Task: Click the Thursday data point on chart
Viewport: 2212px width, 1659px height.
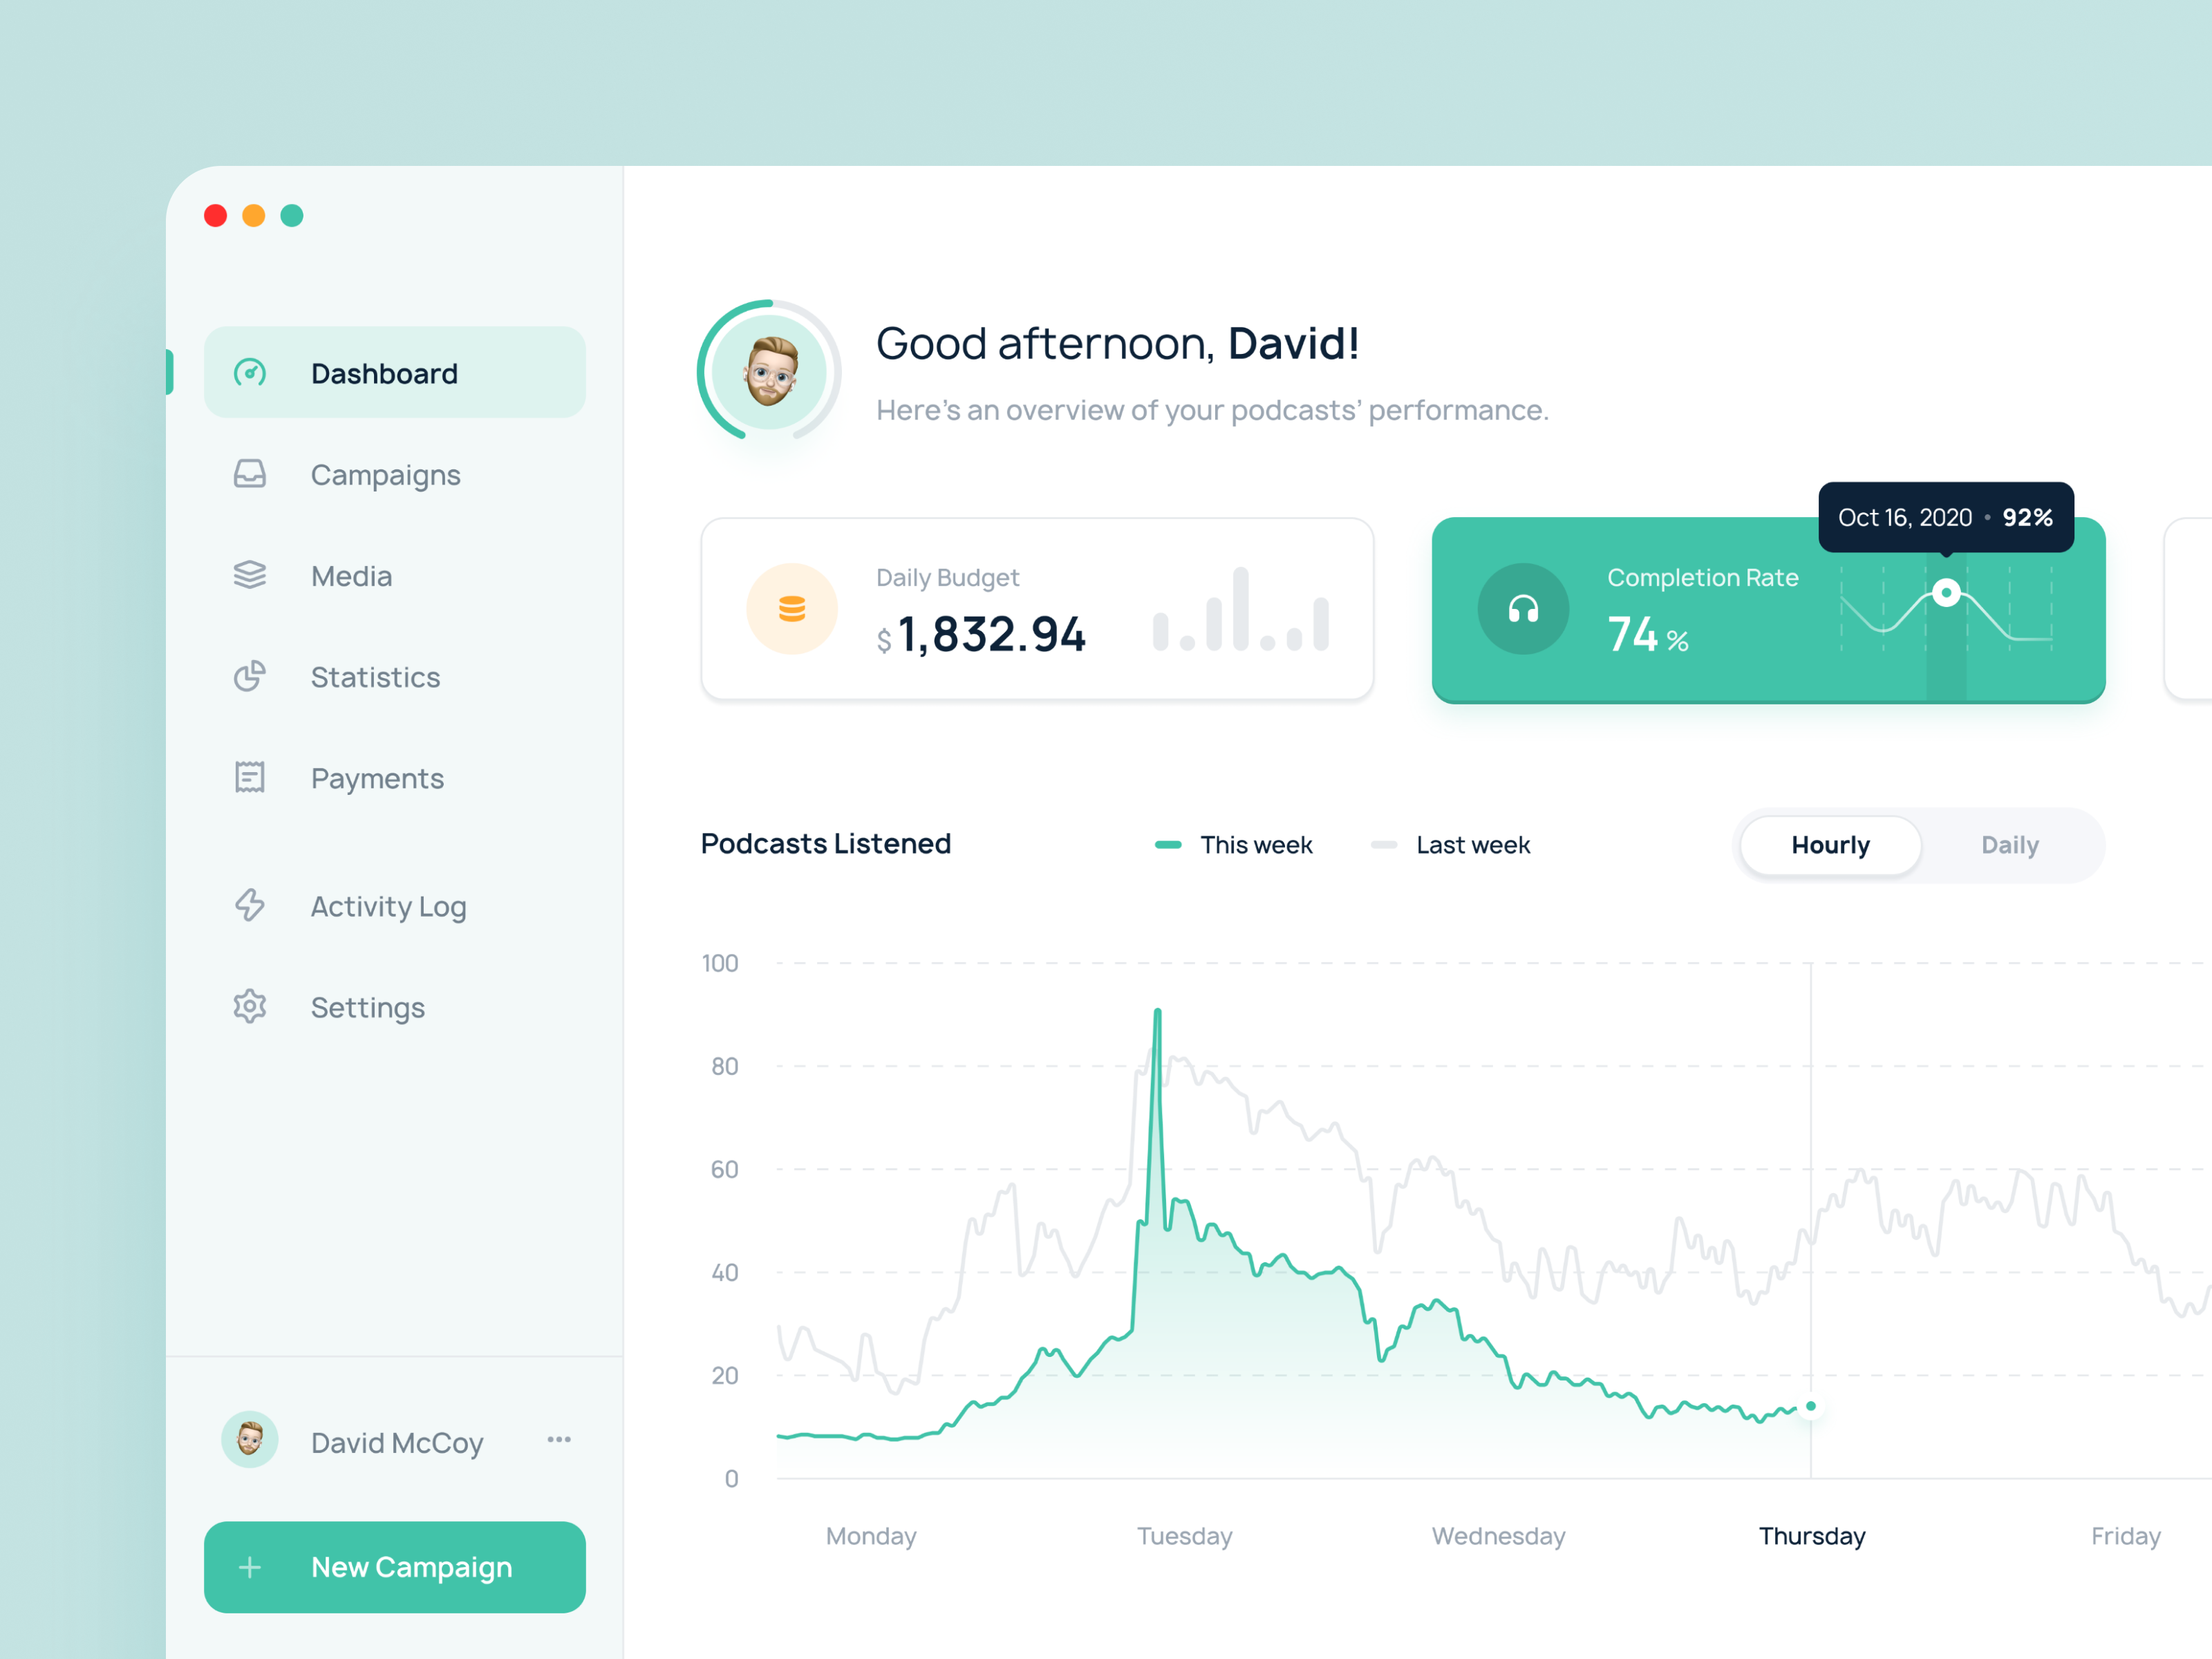Action: [1811, 1406]
